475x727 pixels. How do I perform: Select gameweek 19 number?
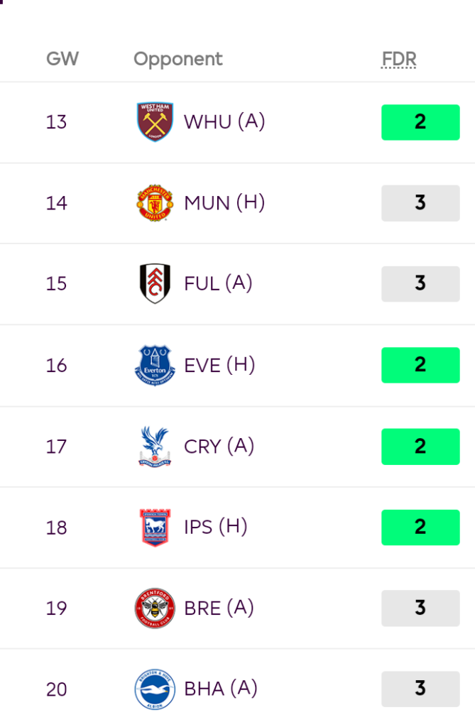pos(56,608)
